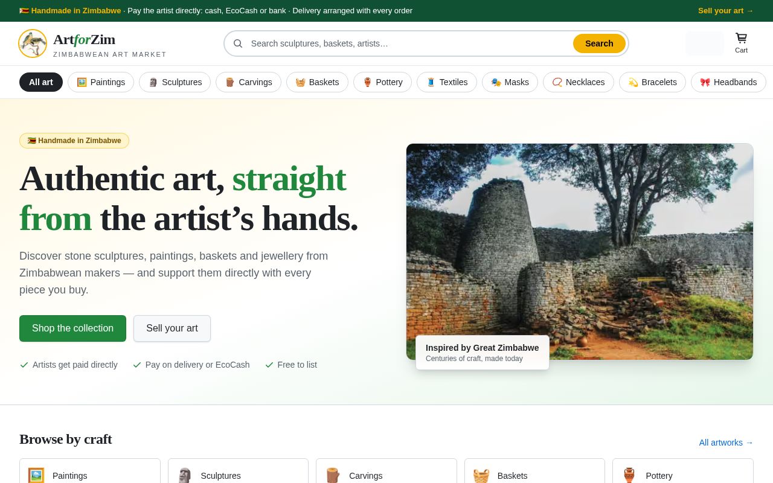Viewport: 773px width, 483px height.
Task: Open Sell your art link in top banner
Action: click(x=726, y=10)
